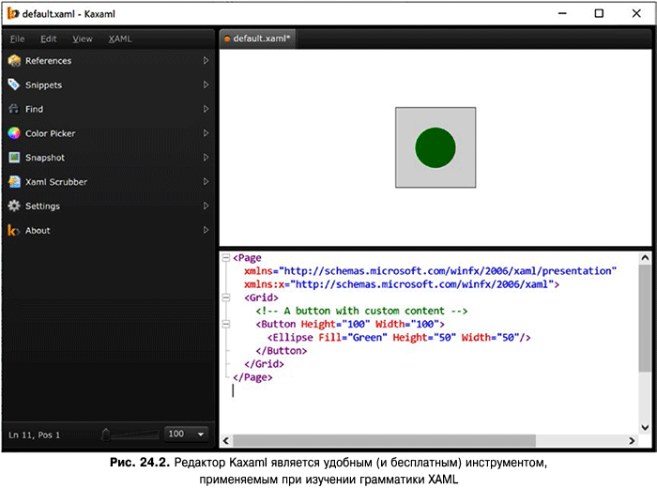Click the Snapshot panel icon
This screenshot has height=488, width=657.
tap(14, 158)
